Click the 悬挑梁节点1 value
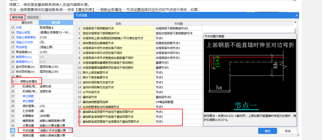Screen dimensions: 322x140 (178, 97)
